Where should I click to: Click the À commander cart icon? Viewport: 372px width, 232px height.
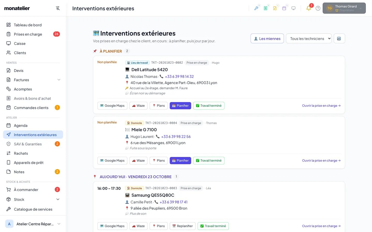click(x=9, y=189)
